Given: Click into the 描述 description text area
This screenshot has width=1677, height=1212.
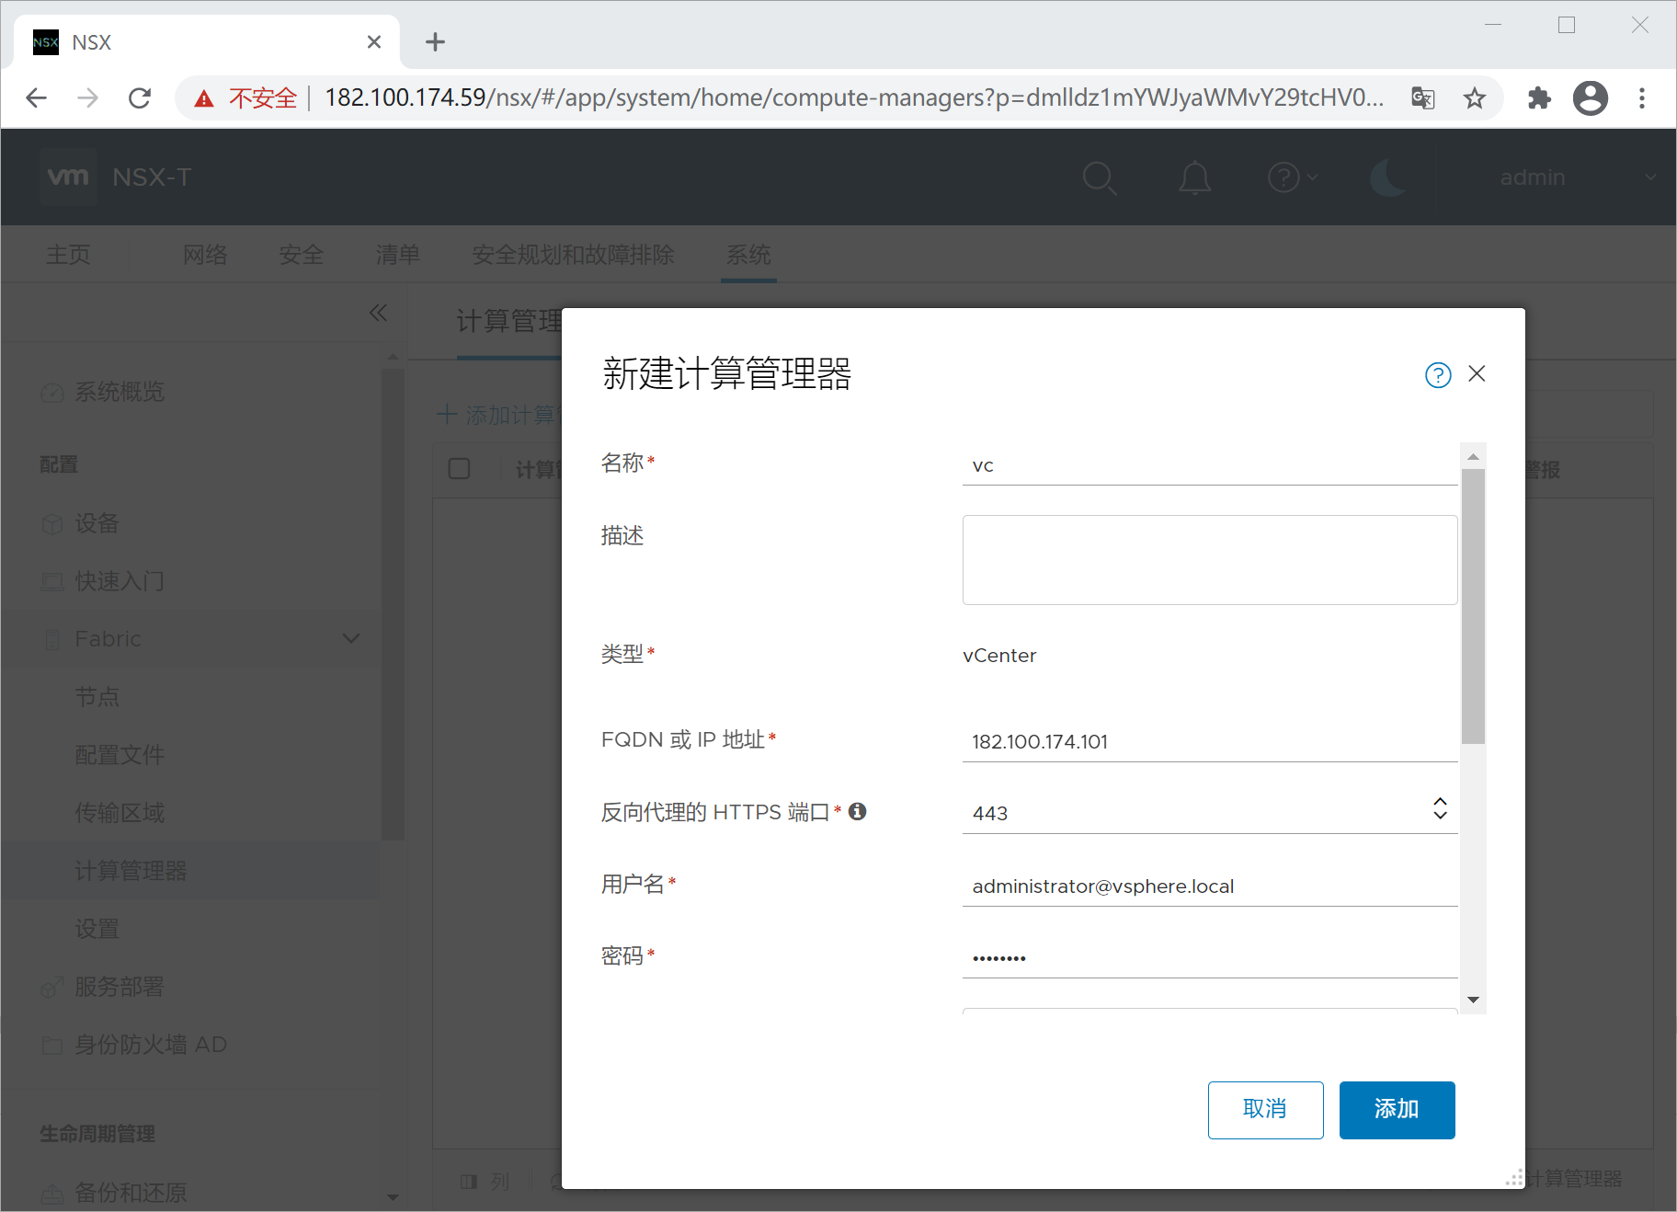Looking at the screenshot, I should point(1208,559).
